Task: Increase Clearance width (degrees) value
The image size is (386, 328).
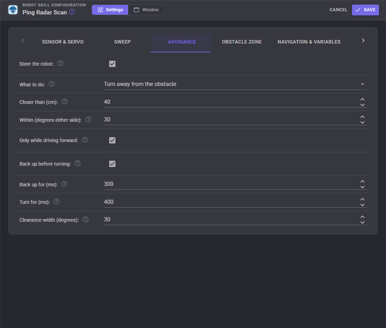Action: pos(362,217)
